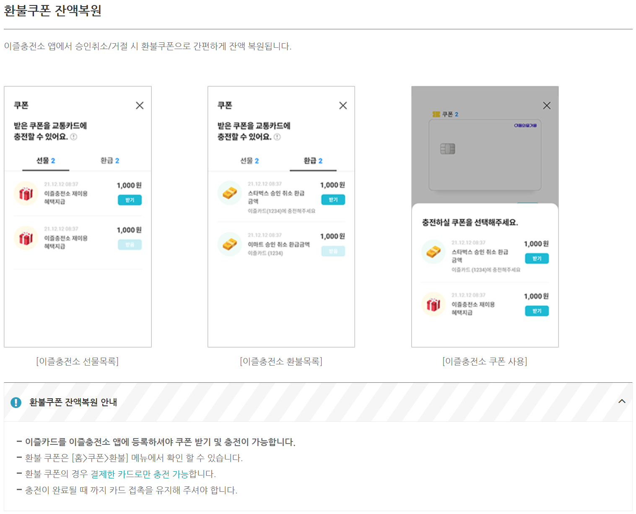Tap the faded button for 이마트 승인 취소 환급금액

333,251
